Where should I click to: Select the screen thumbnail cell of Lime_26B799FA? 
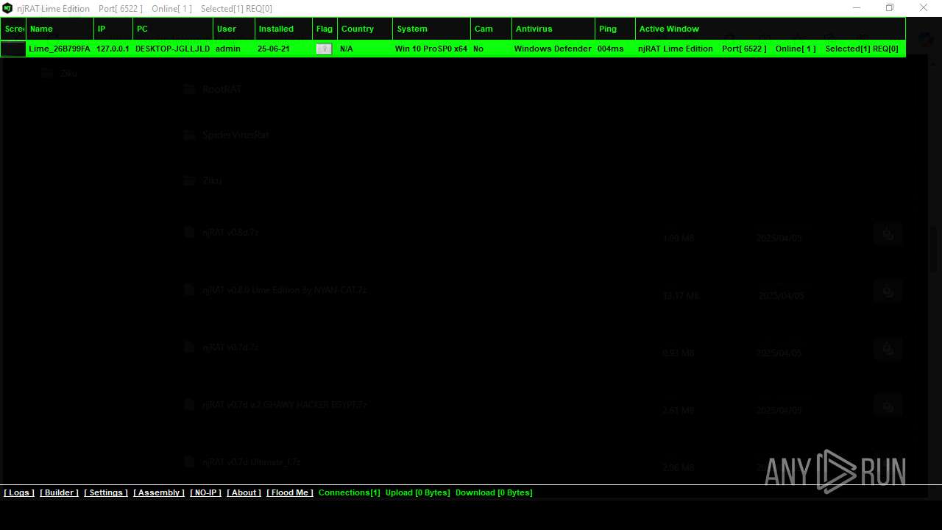[x=13, y=49]
